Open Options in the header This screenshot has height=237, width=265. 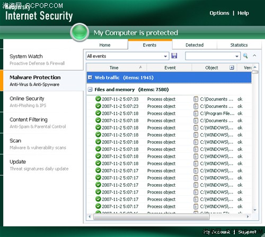219,13
